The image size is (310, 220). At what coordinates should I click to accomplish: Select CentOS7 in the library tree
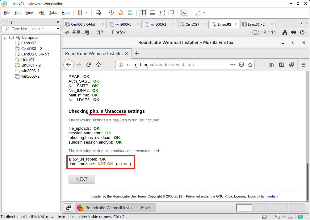(28, 43)
